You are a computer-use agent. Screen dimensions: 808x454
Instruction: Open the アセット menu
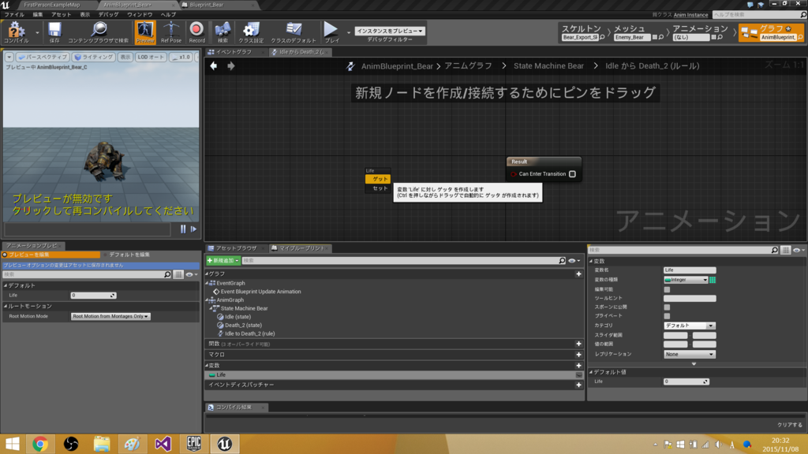61,14
